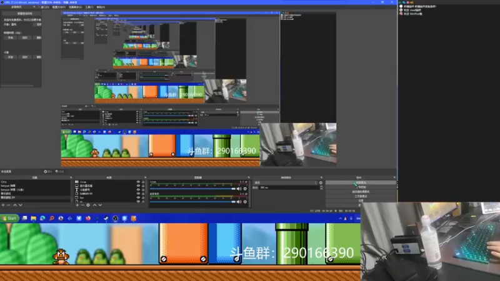Click the transition duration input field
The height and width of the screenshot is (281, 500).
point(289,188)
